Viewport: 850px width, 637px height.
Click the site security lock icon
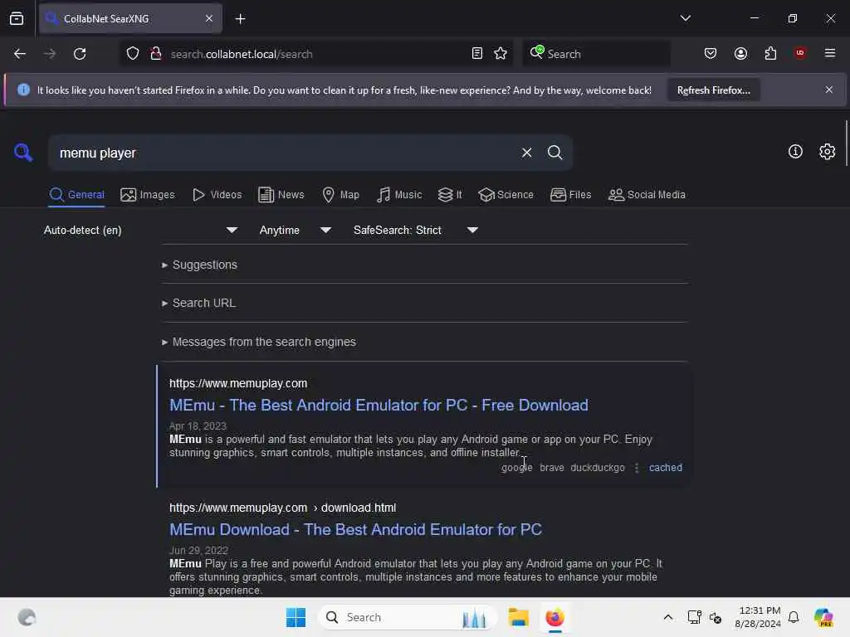(x=155, y=54)
